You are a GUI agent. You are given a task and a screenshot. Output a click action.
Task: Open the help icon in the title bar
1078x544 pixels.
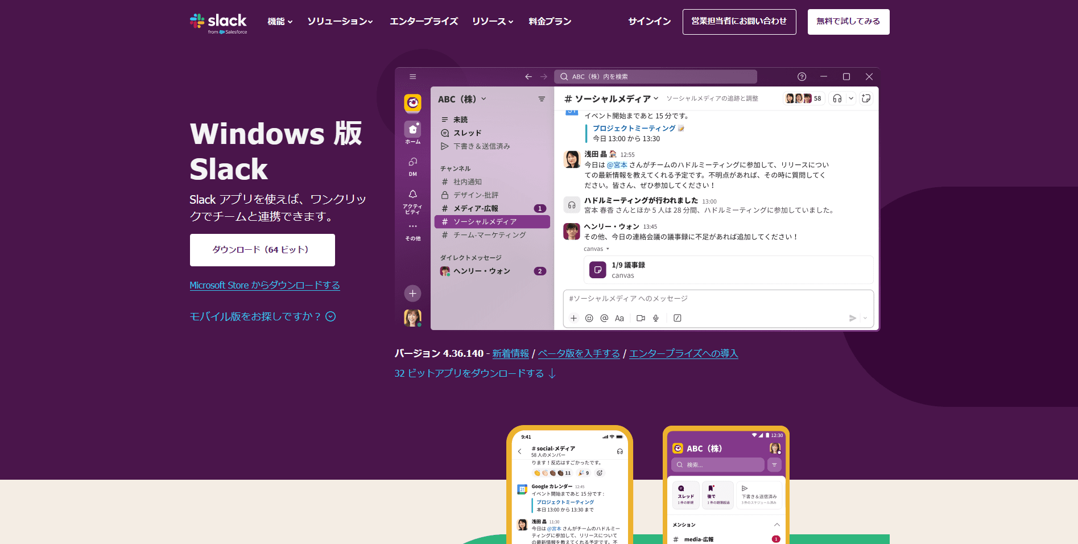(802, 76)
